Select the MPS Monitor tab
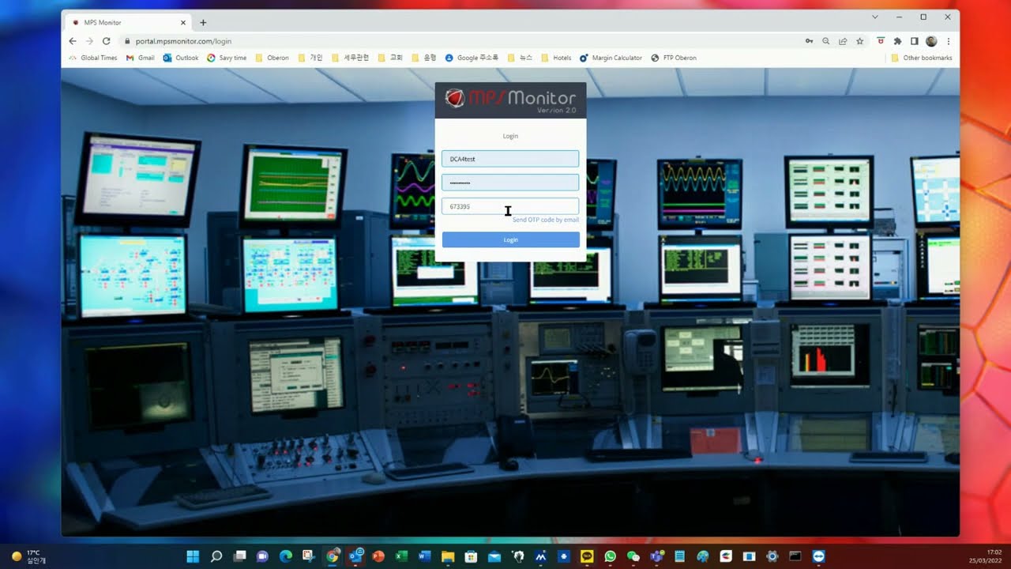The height and width of the screenshot is (569, 1011). pyautogui.click(x=126, y=23)
